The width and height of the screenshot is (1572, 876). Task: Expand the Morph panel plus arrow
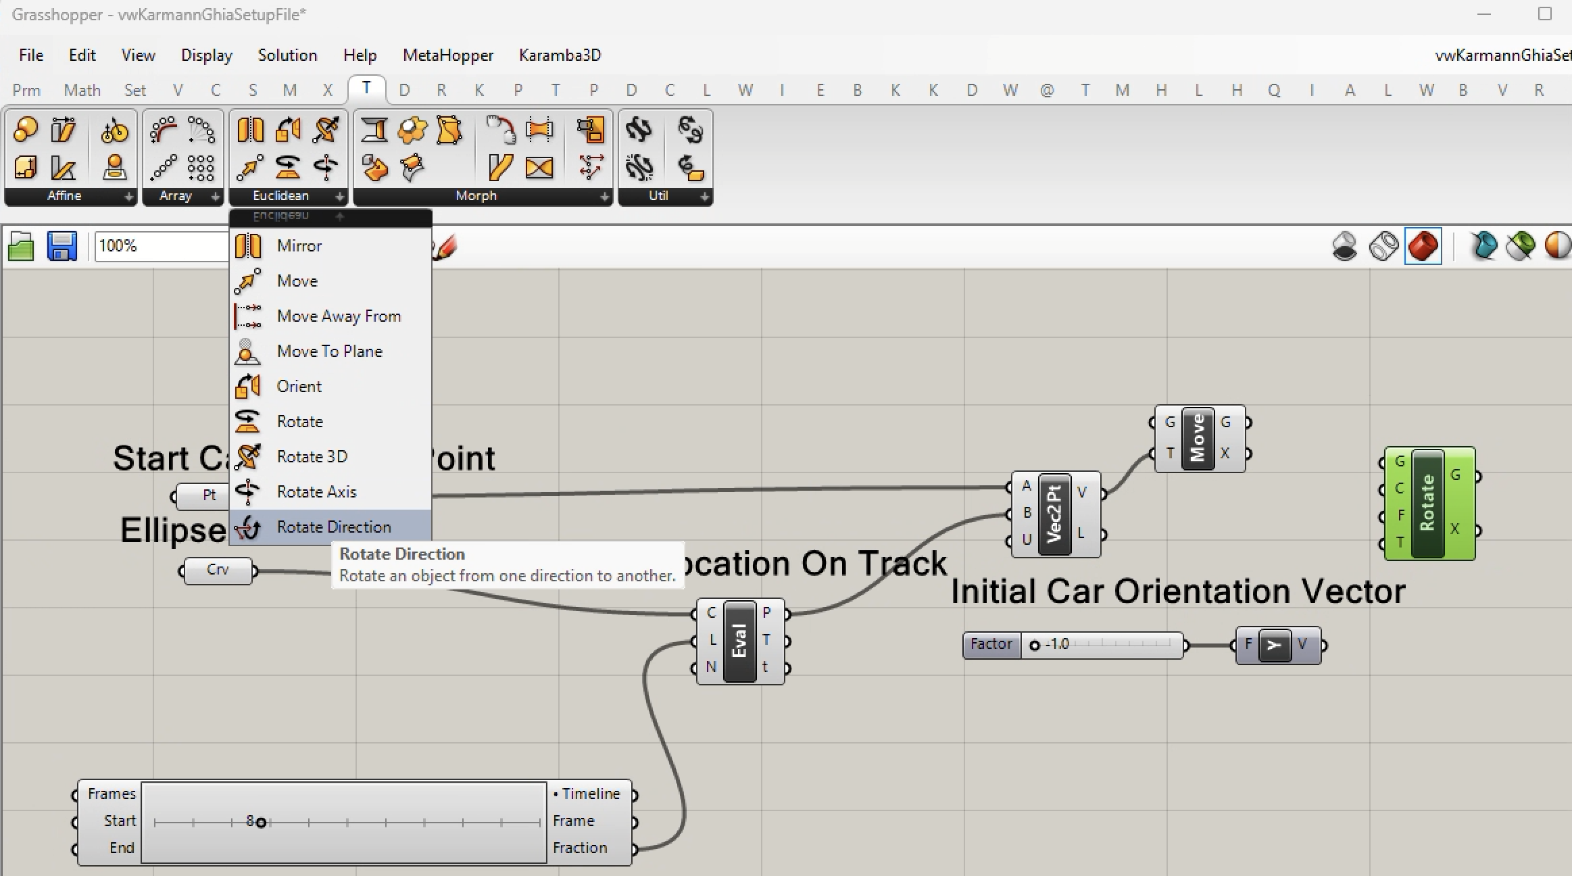tap(604, 197)
